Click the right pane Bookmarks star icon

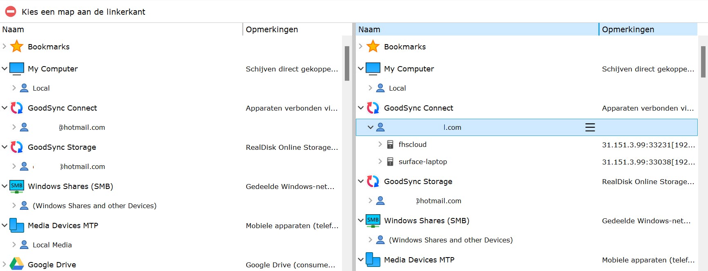pyautogui.click(x=373, y=47)
